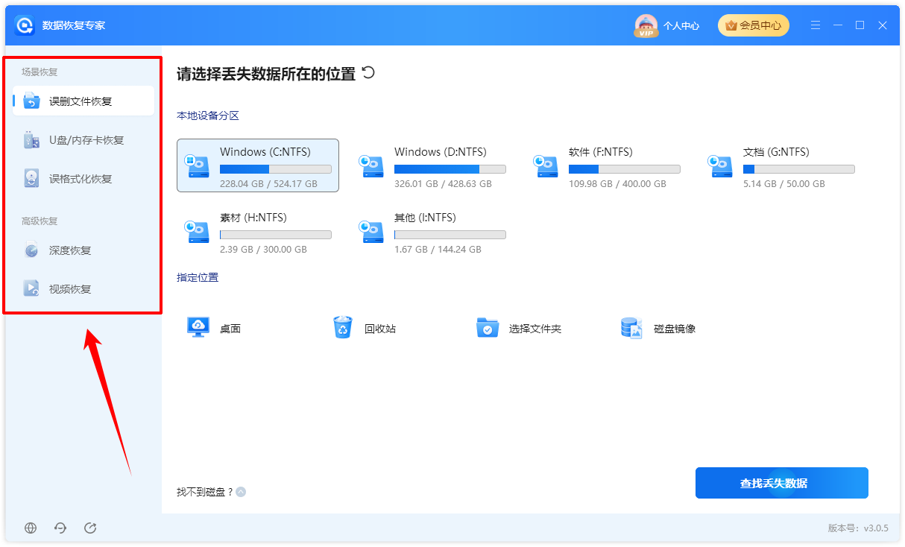Image resolution: width=905 pixels, height=547 pixels.
Task: Click the share arrow icon at bottom left
Action: pyautogui.click(x=90, y=528)
